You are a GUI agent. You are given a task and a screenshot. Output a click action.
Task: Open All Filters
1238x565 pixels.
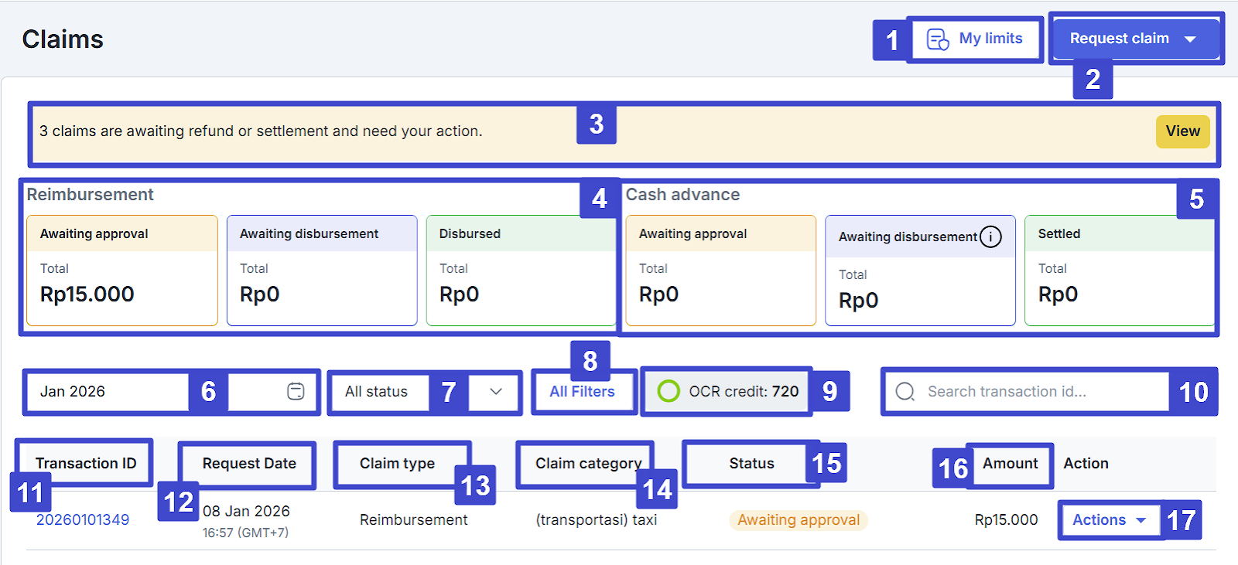click(x=582, y=392)
